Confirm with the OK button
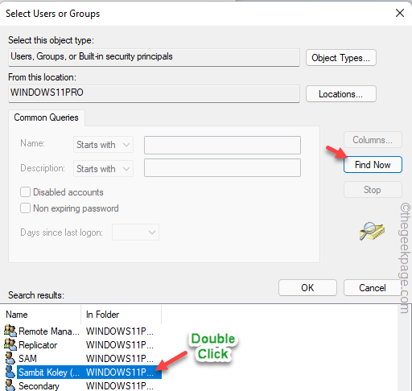The width and height of the screenshot is (412, 391). (307, 288)
